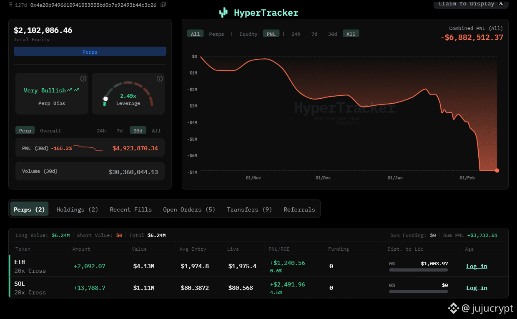Click the HyperTracker logo icon
The width and height of the screenshot is (517, 319).
coord(223,13)
